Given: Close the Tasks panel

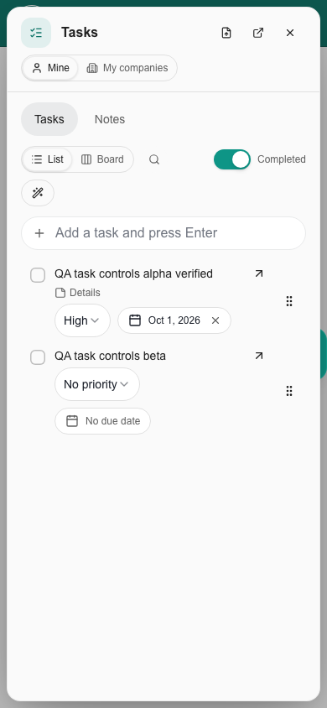Looking at the screenshot, I should click(290, 33).
